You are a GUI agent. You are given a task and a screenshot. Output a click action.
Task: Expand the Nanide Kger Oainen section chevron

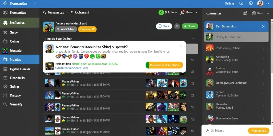192,39
